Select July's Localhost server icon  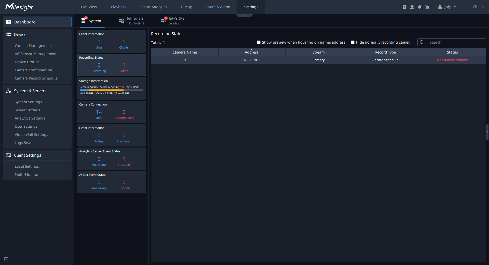163,21
